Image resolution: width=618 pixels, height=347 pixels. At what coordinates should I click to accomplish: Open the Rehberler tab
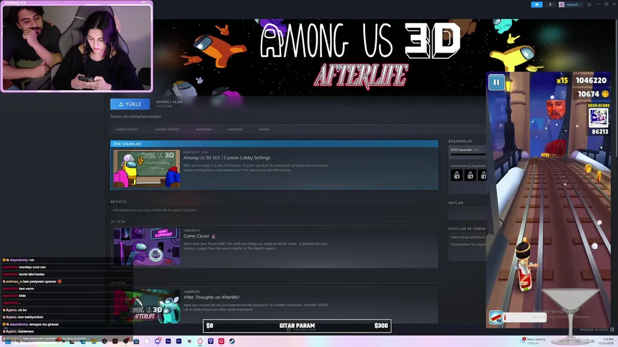pyautogui.click(x=235, y=129)
